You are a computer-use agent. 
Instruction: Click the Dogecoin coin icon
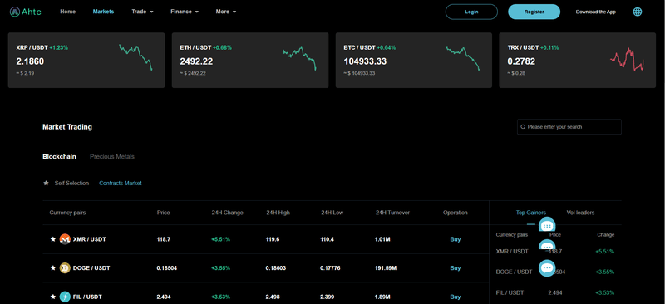pyautogui.click(x=65, y=268)
